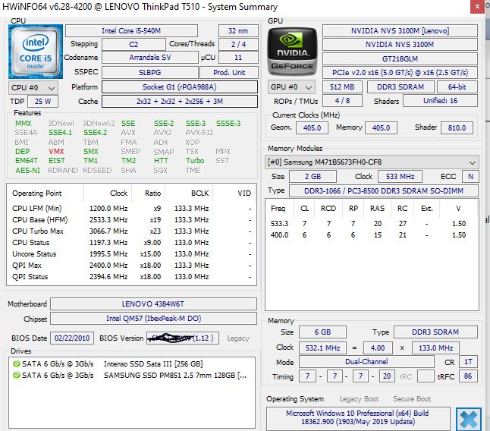Click the VMX feature label in red
This screenshot has height=431, width=490.
56,152
